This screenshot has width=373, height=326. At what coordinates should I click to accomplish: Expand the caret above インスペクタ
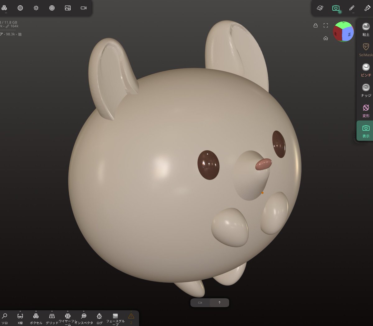[x=84, y=311]
